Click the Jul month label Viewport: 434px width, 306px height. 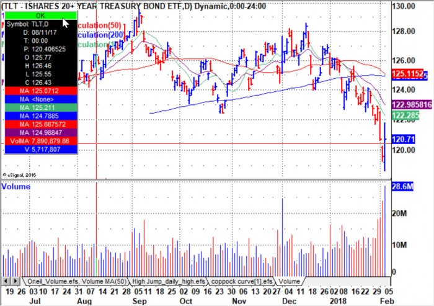pyautogui.click(x=35, y=301)
